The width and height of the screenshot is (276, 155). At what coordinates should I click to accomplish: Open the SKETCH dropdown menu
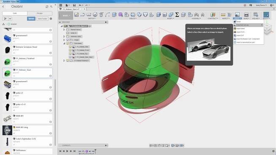92,19
